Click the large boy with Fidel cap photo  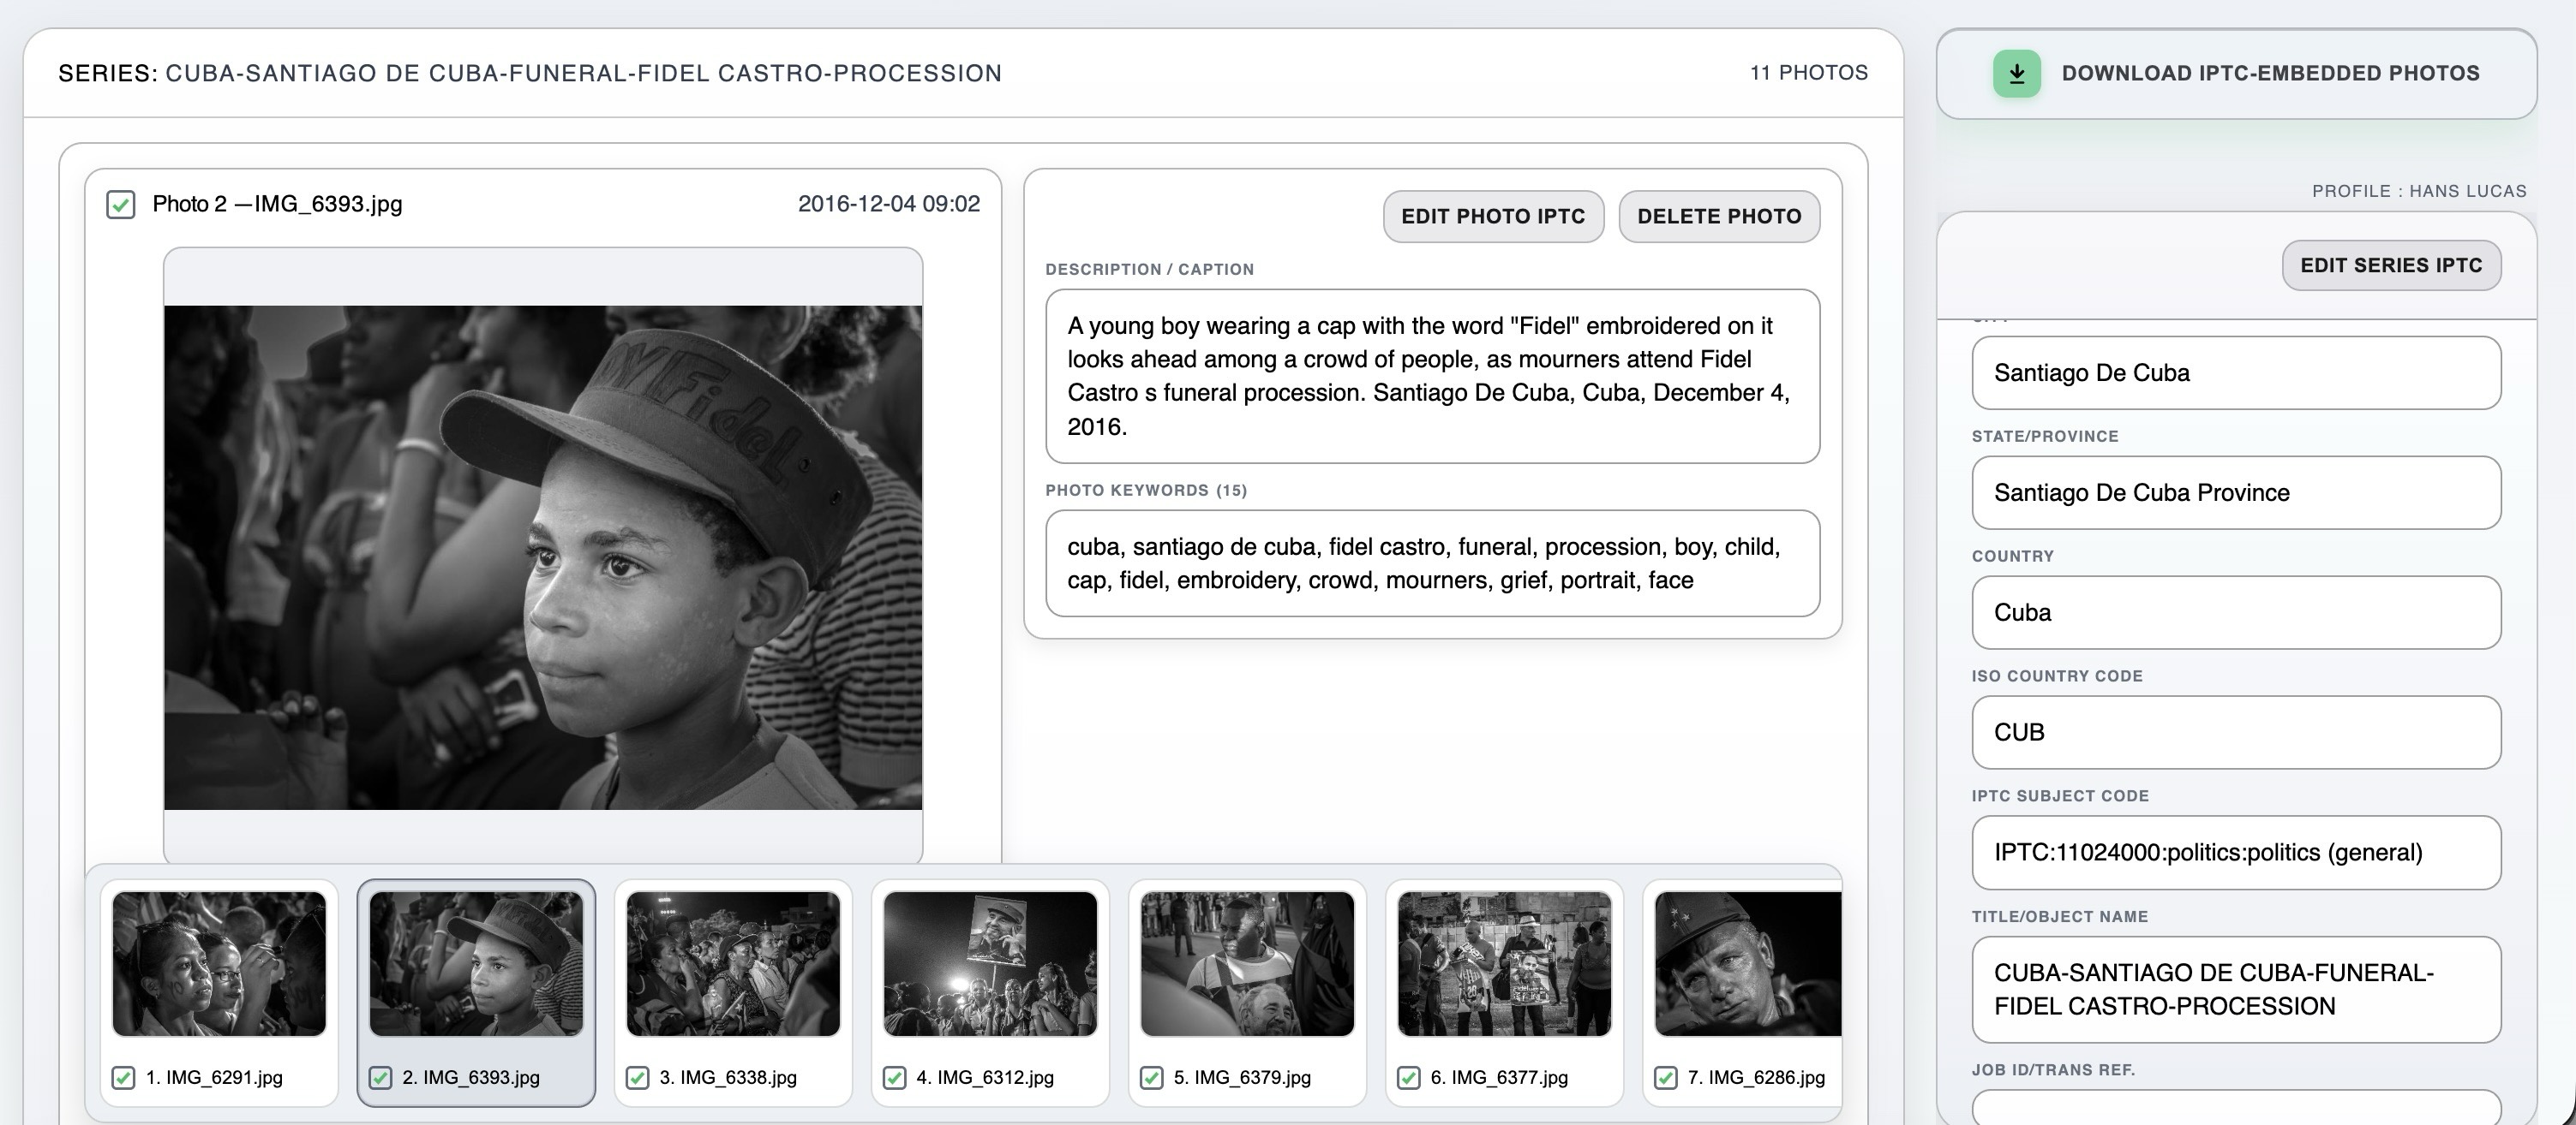(543, 557)
